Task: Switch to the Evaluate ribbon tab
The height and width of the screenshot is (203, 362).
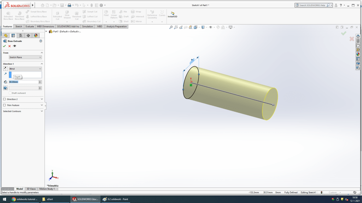Action: coord(30,26)
